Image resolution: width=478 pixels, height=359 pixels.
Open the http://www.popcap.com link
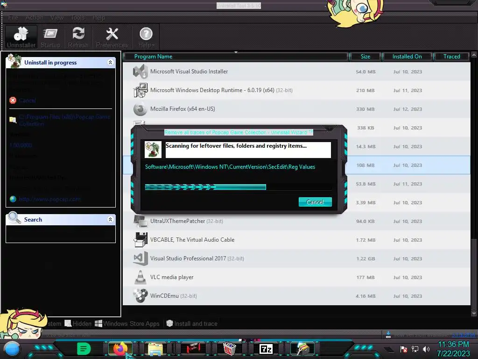[49, 199]
